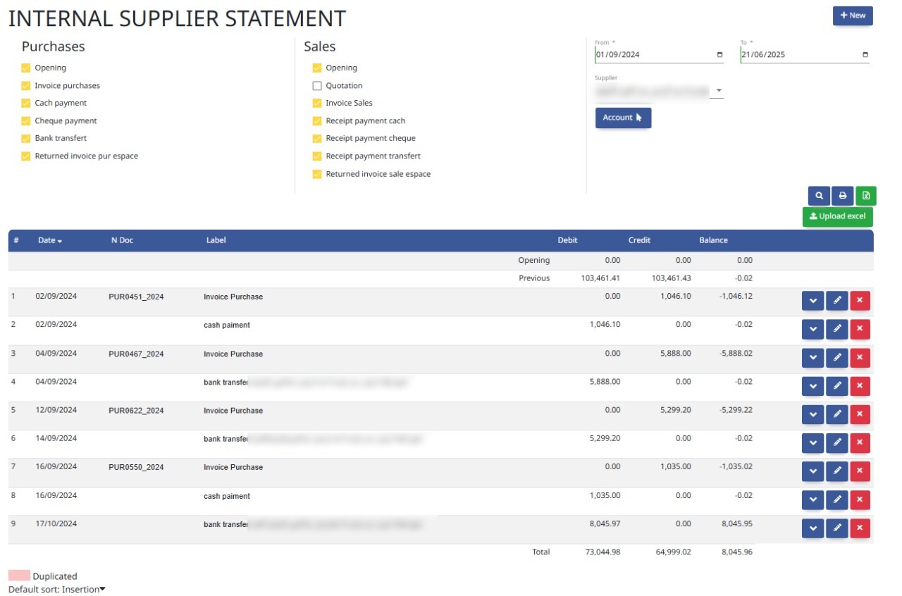Delete the PUR0467_2024 invoice row

860,358
